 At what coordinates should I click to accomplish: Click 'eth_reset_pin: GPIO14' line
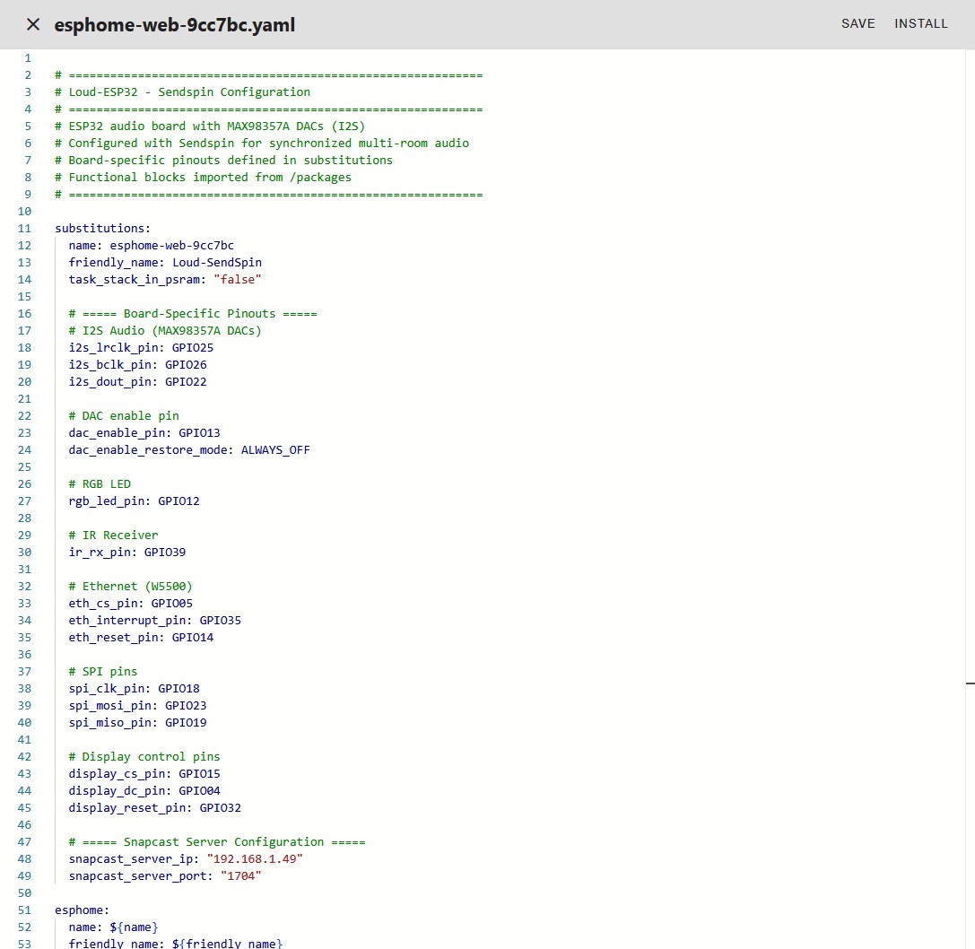pos(141,638)
